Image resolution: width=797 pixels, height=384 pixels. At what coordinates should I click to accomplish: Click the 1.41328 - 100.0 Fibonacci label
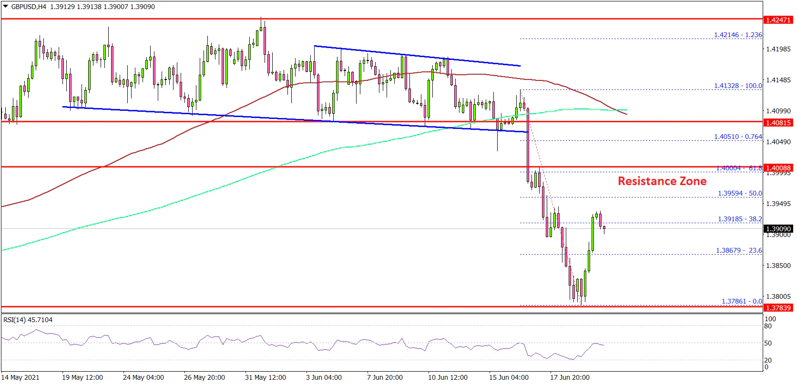tap(737, 86)
